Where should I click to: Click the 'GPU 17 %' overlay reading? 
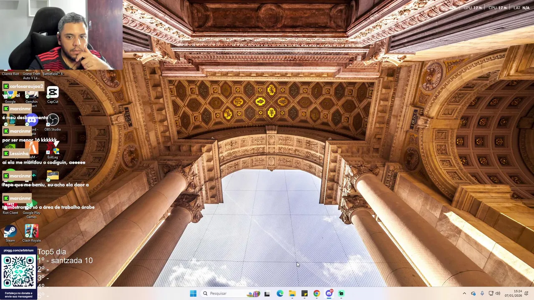click(473, 7)
